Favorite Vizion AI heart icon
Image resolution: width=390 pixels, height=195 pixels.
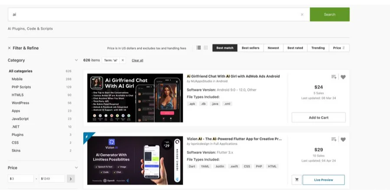(343, 140)
